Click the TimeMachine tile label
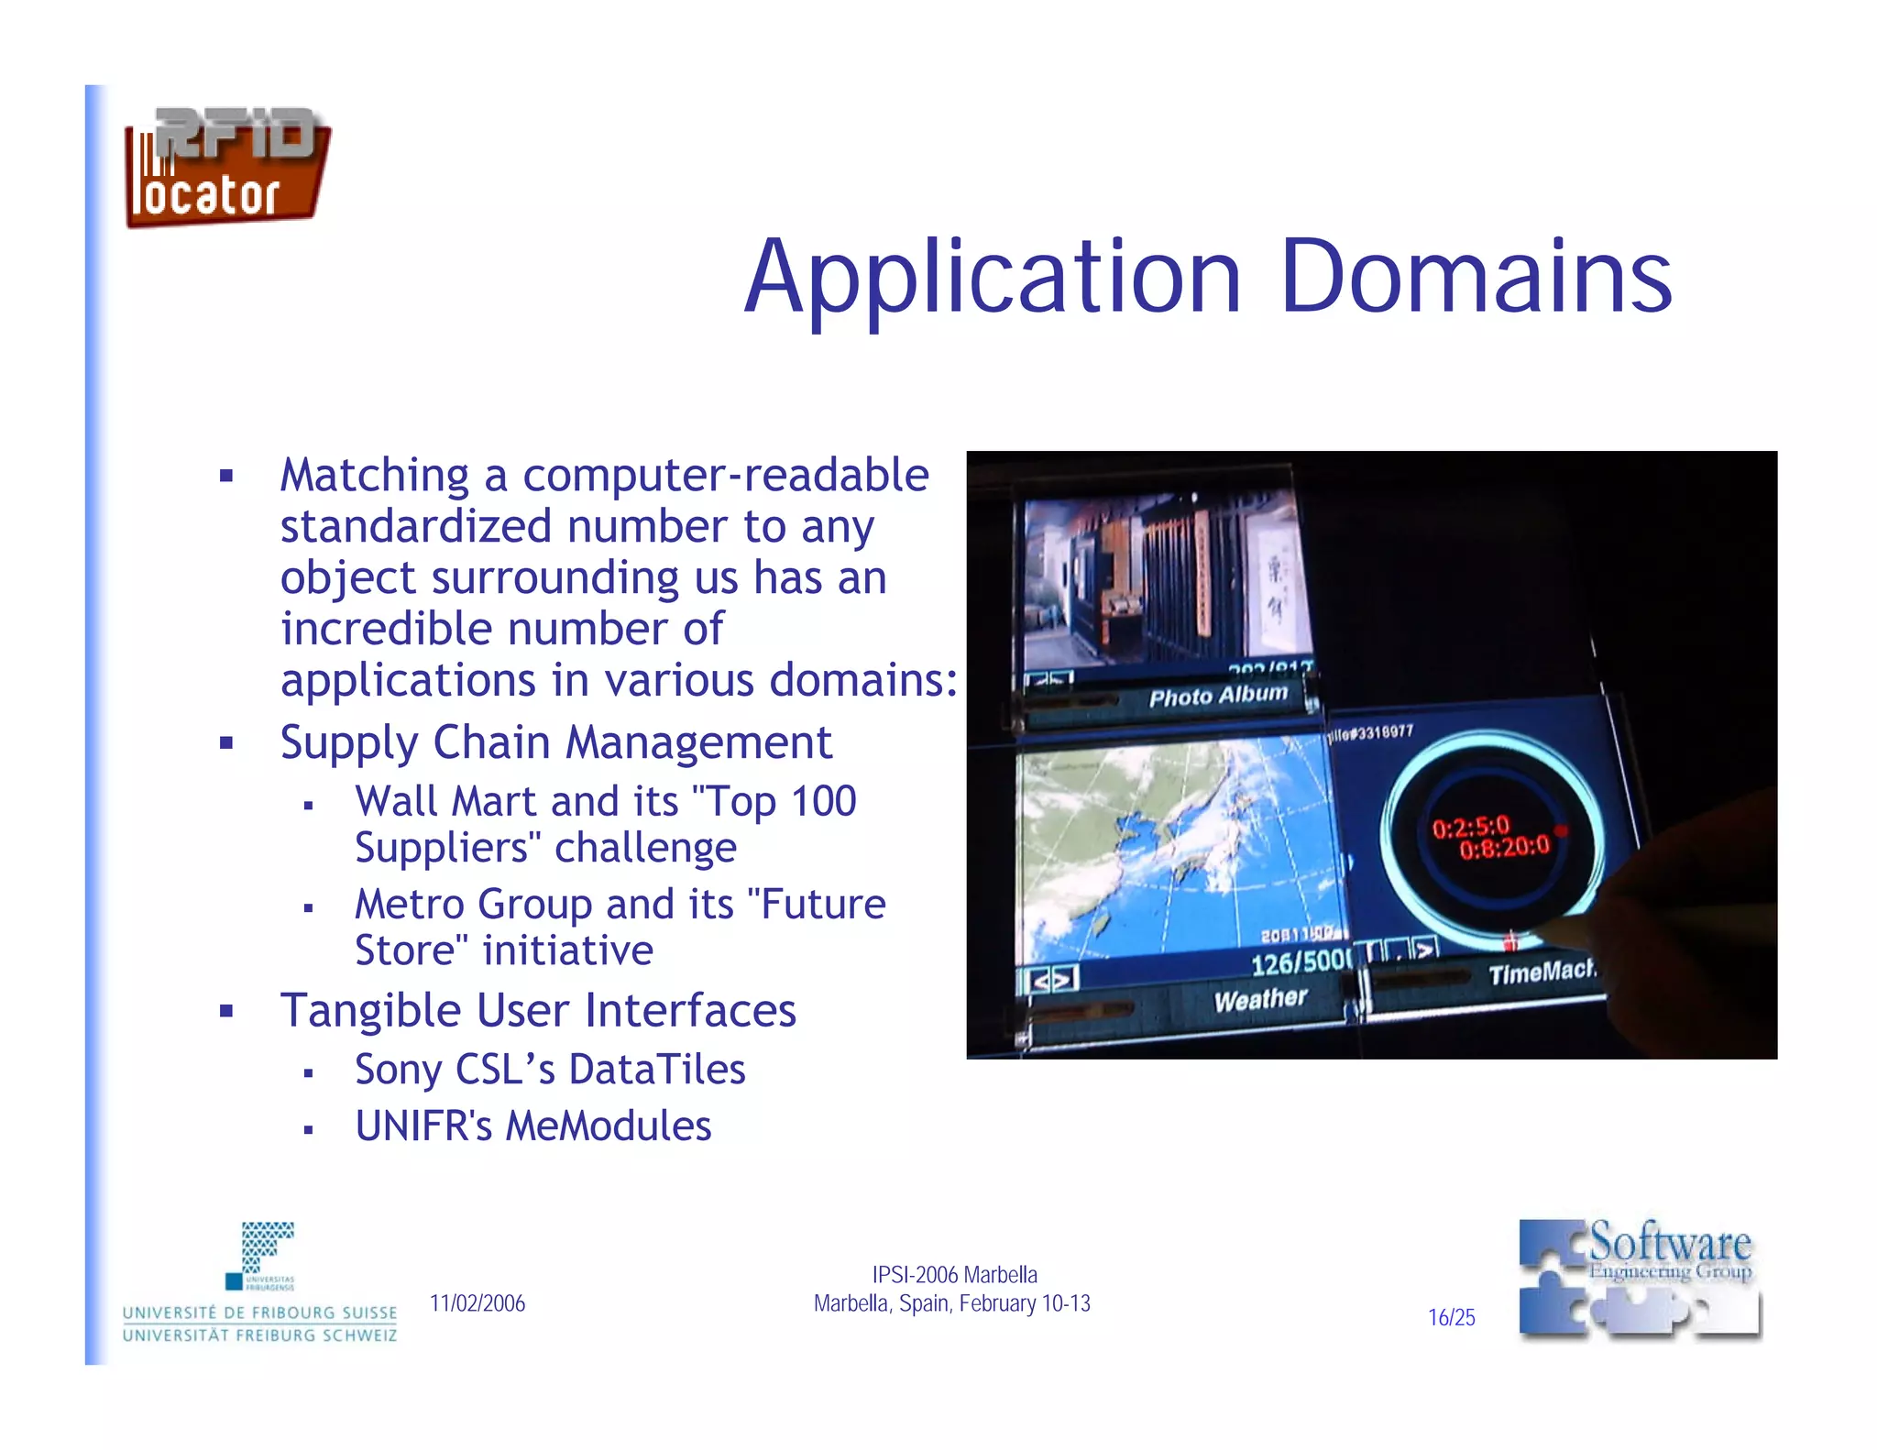Viewport: 1877px width, 1450px height. coord(1542,972)
